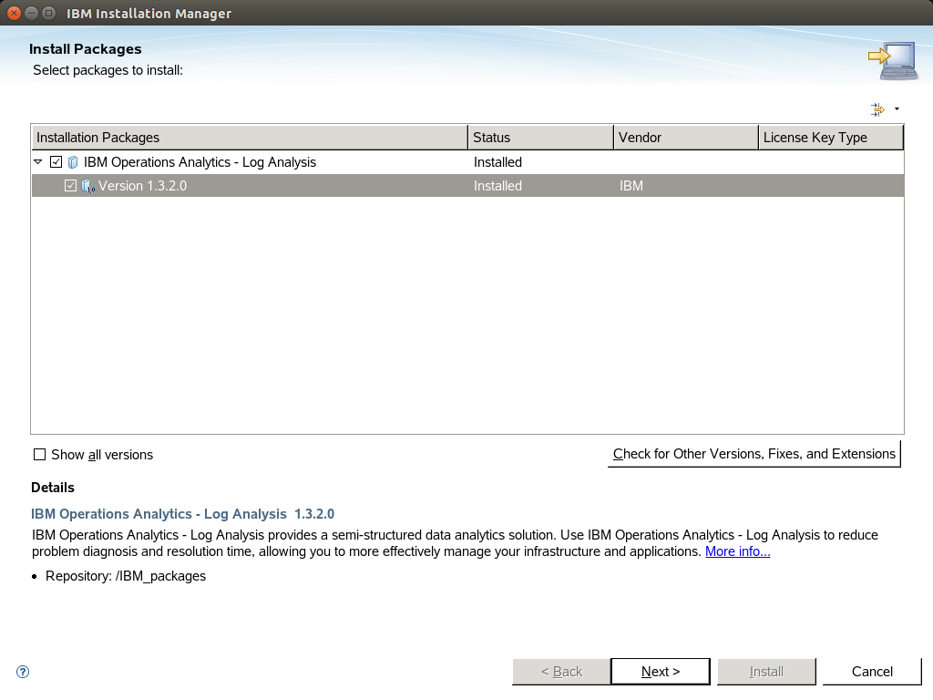Maximize the Installation Manager window
Viewport: 933px width, 700px height.
pyautogui.click(x=49, y=13)
